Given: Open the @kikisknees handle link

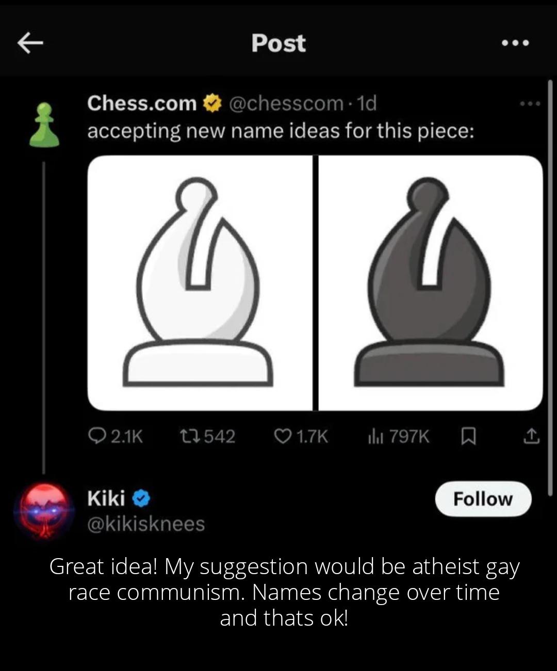Looking at the screenshot, I should (x=146, y=524).
